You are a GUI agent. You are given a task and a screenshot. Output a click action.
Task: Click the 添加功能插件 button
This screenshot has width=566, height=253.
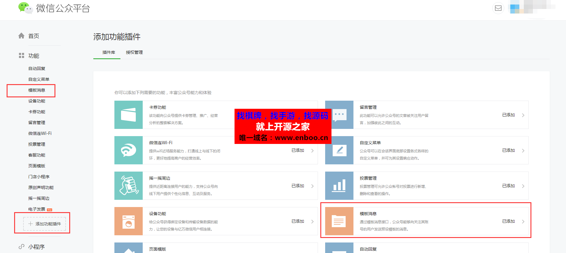45,224
